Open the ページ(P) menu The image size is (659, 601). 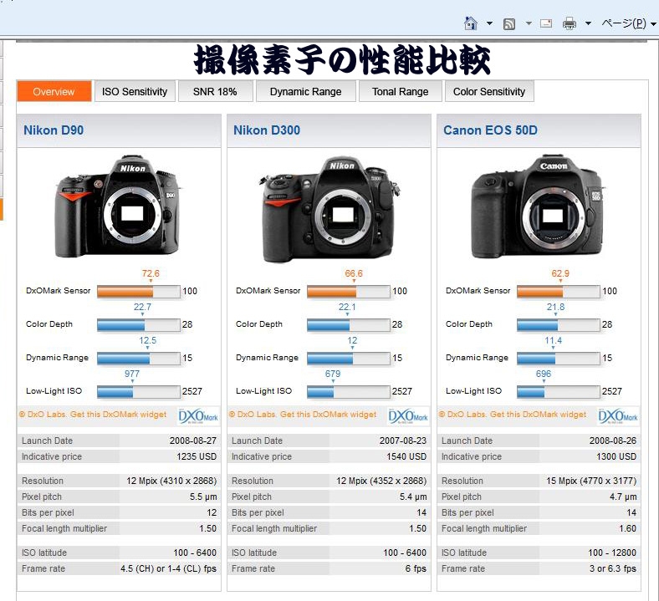(628, 23)
